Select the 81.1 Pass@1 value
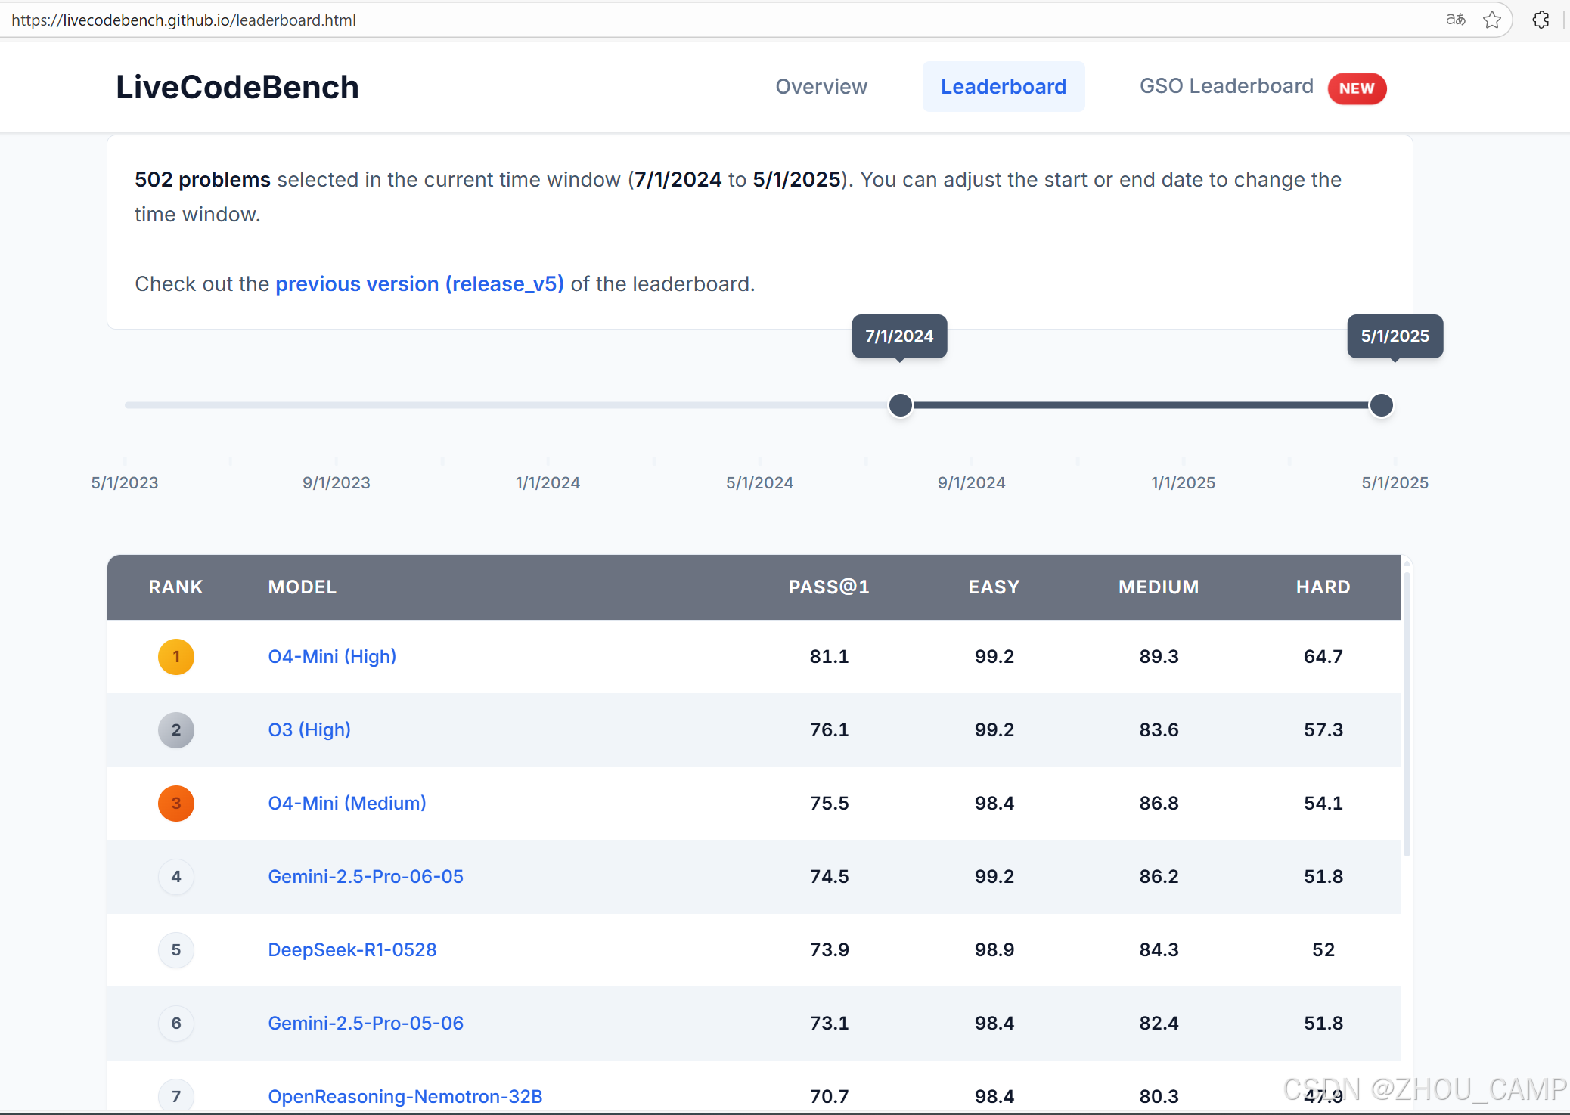1570x1115 pixels. 829,656
